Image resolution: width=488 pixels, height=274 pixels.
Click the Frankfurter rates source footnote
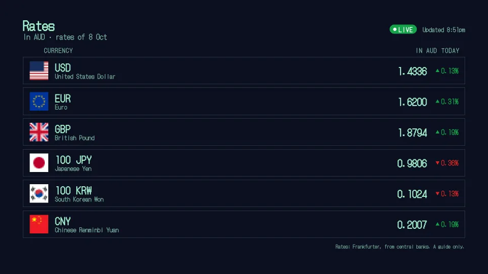click(400, 247)
